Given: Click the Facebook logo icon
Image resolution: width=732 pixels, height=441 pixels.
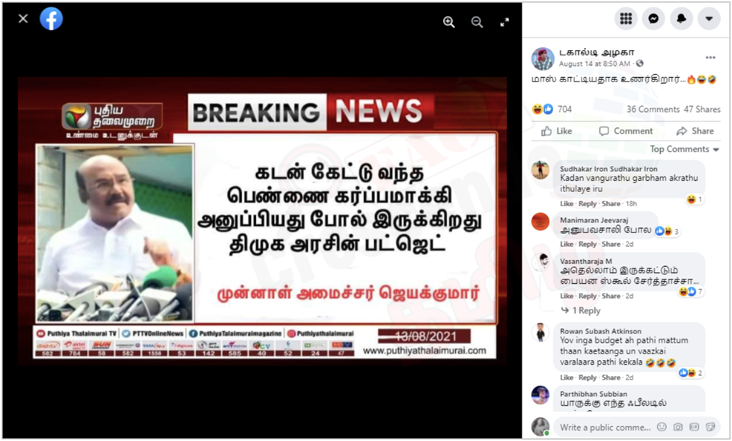Looking at the screenshot, I should point(51,19).
